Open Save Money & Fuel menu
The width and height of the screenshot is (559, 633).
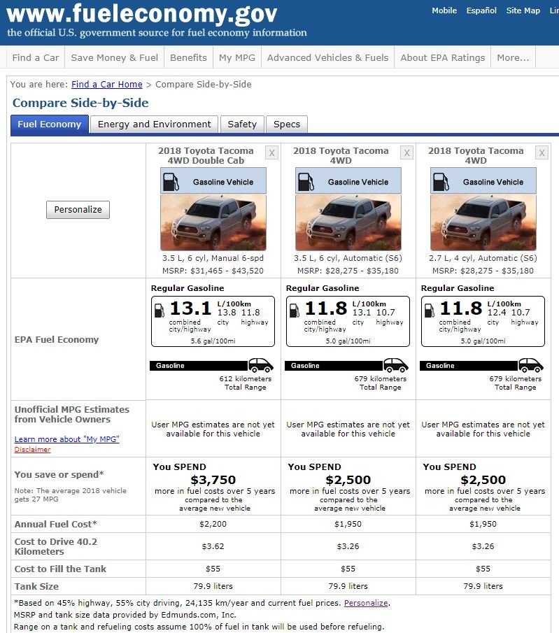pyautogui.click(x=114, y=58)
